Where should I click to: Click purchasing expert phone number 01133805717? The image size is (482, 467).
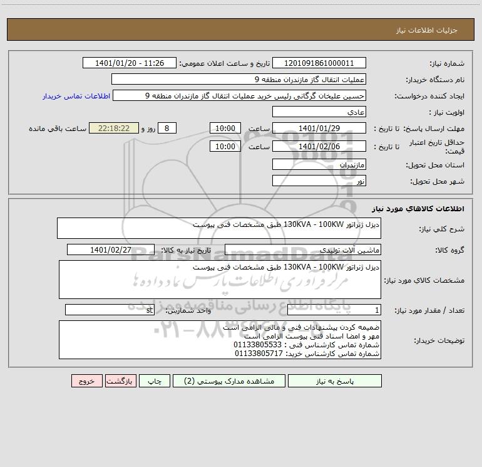259,354
